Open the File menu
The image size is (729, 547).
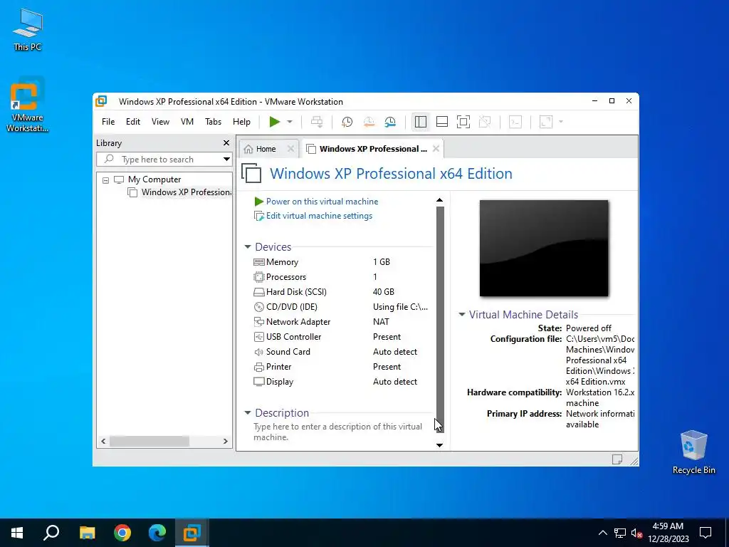[x=108, y=121]
